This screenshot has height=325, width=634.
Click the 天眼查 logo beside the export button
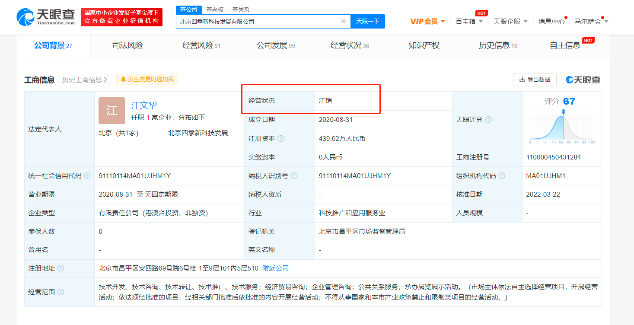point(583,80)
